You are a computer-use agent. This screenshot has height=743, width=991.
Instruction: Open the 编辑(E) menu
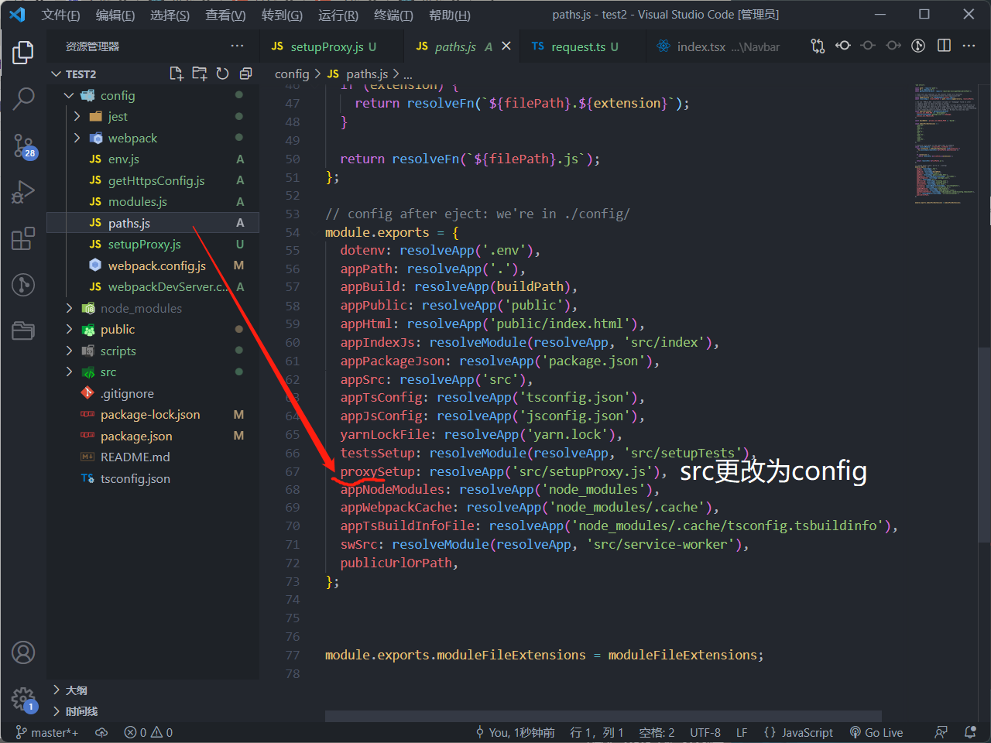coord(115,15)
